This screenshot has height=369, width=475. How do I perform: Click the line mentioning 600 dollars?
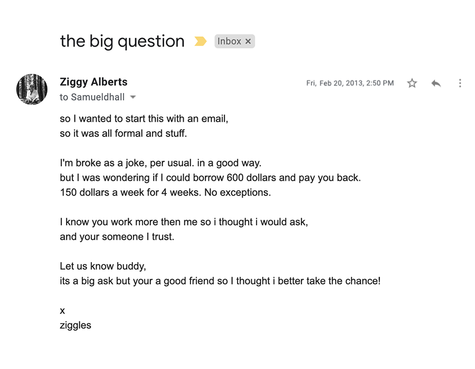tap(210, 178)
